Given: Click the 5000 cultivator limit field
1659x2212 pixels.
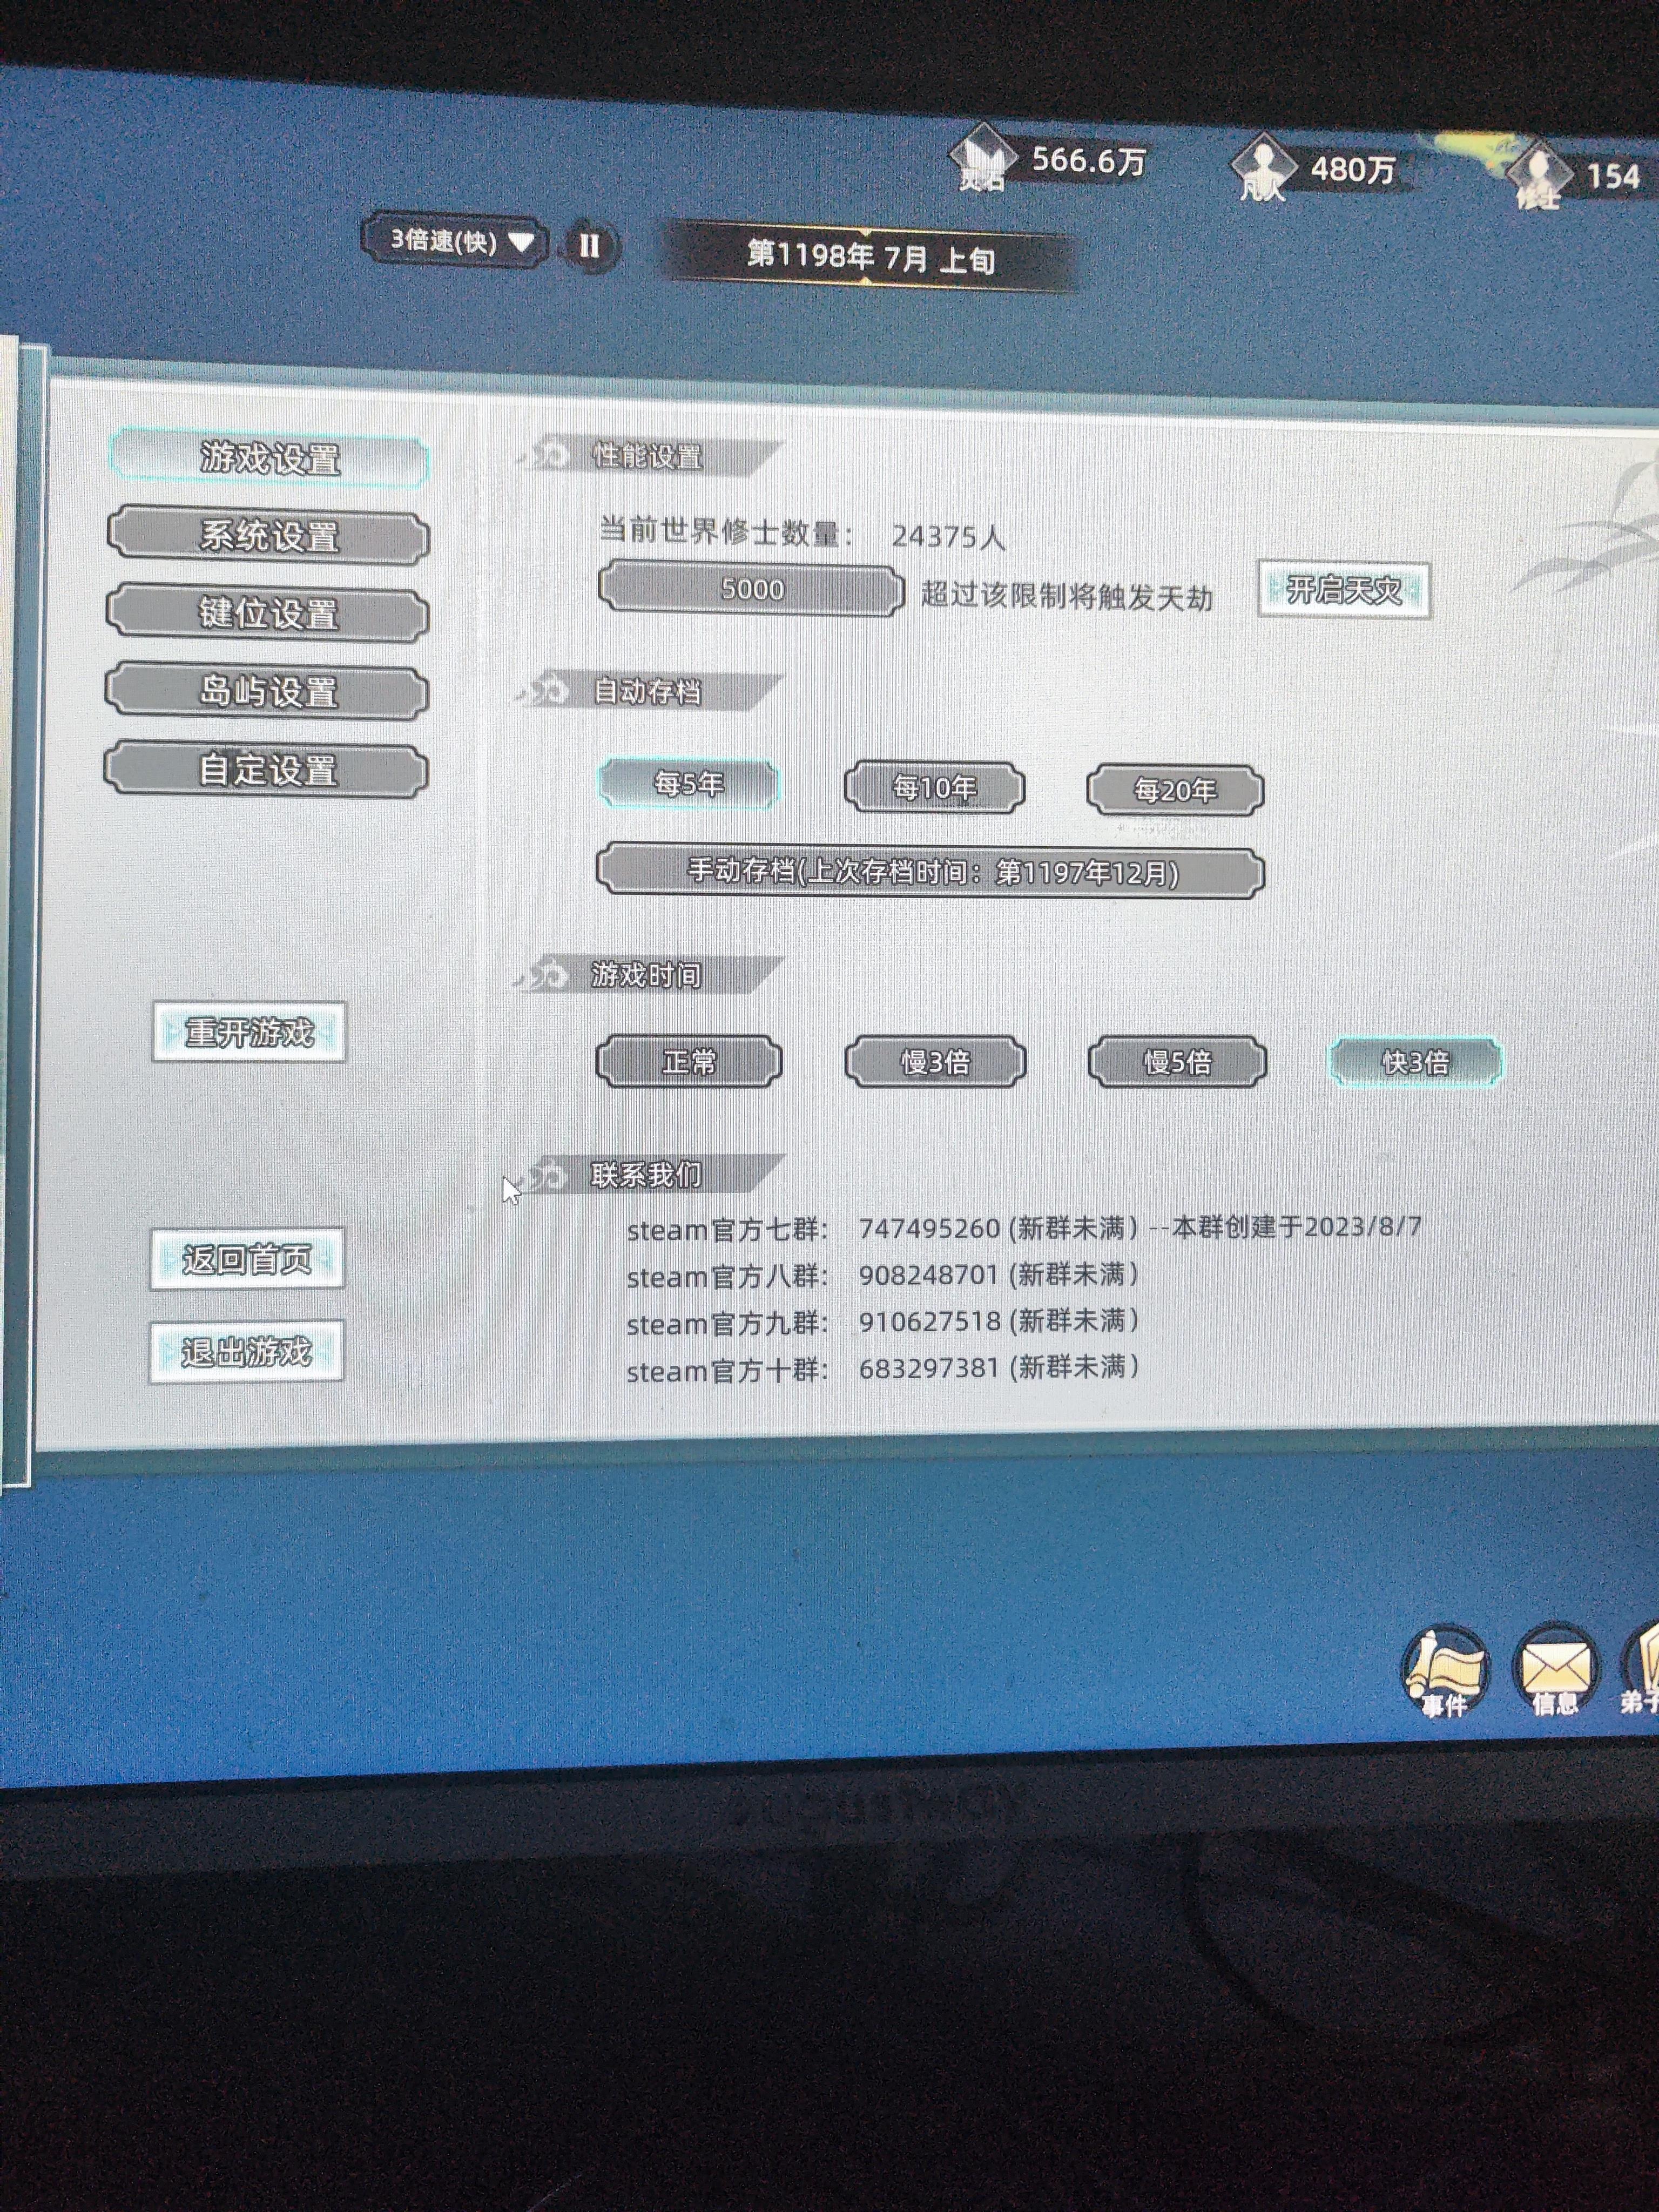Looking at the screenshot, I should tap(751, 589).
